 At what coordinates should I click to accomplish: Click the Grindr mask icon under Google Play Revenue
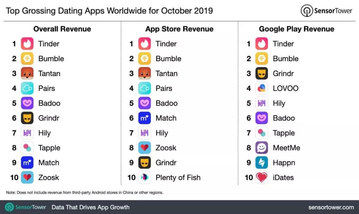(262, 73)
